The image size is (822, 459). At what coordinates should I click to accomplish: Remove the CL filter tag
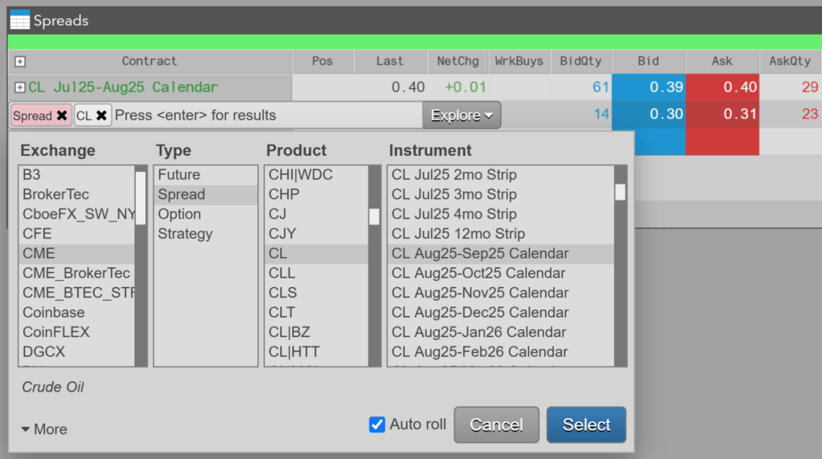102,116
